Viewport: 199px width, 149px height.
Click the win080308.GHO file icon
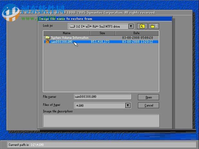coord(47,42)
